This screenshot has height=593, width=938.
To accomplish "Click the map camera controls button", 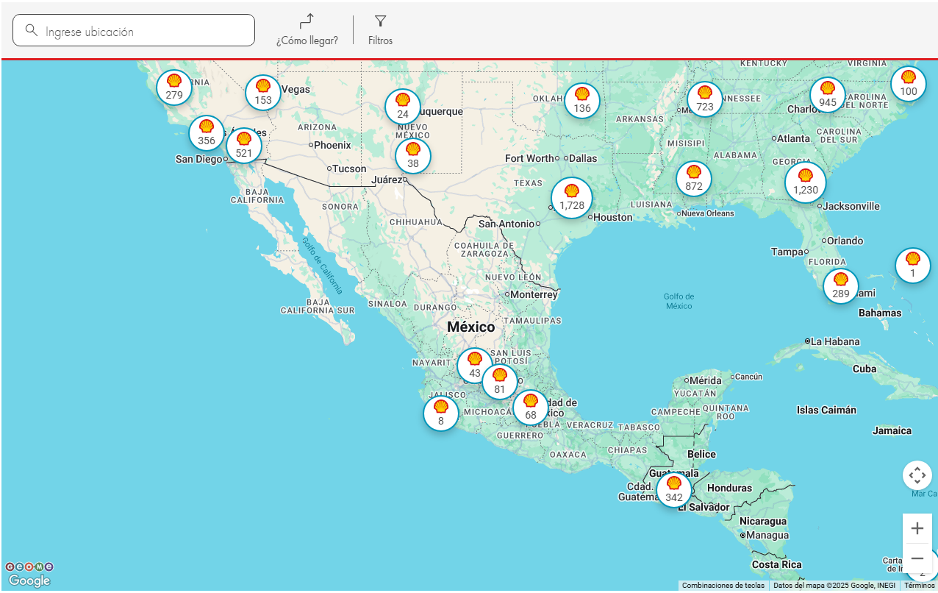I will tap(917, 475).
